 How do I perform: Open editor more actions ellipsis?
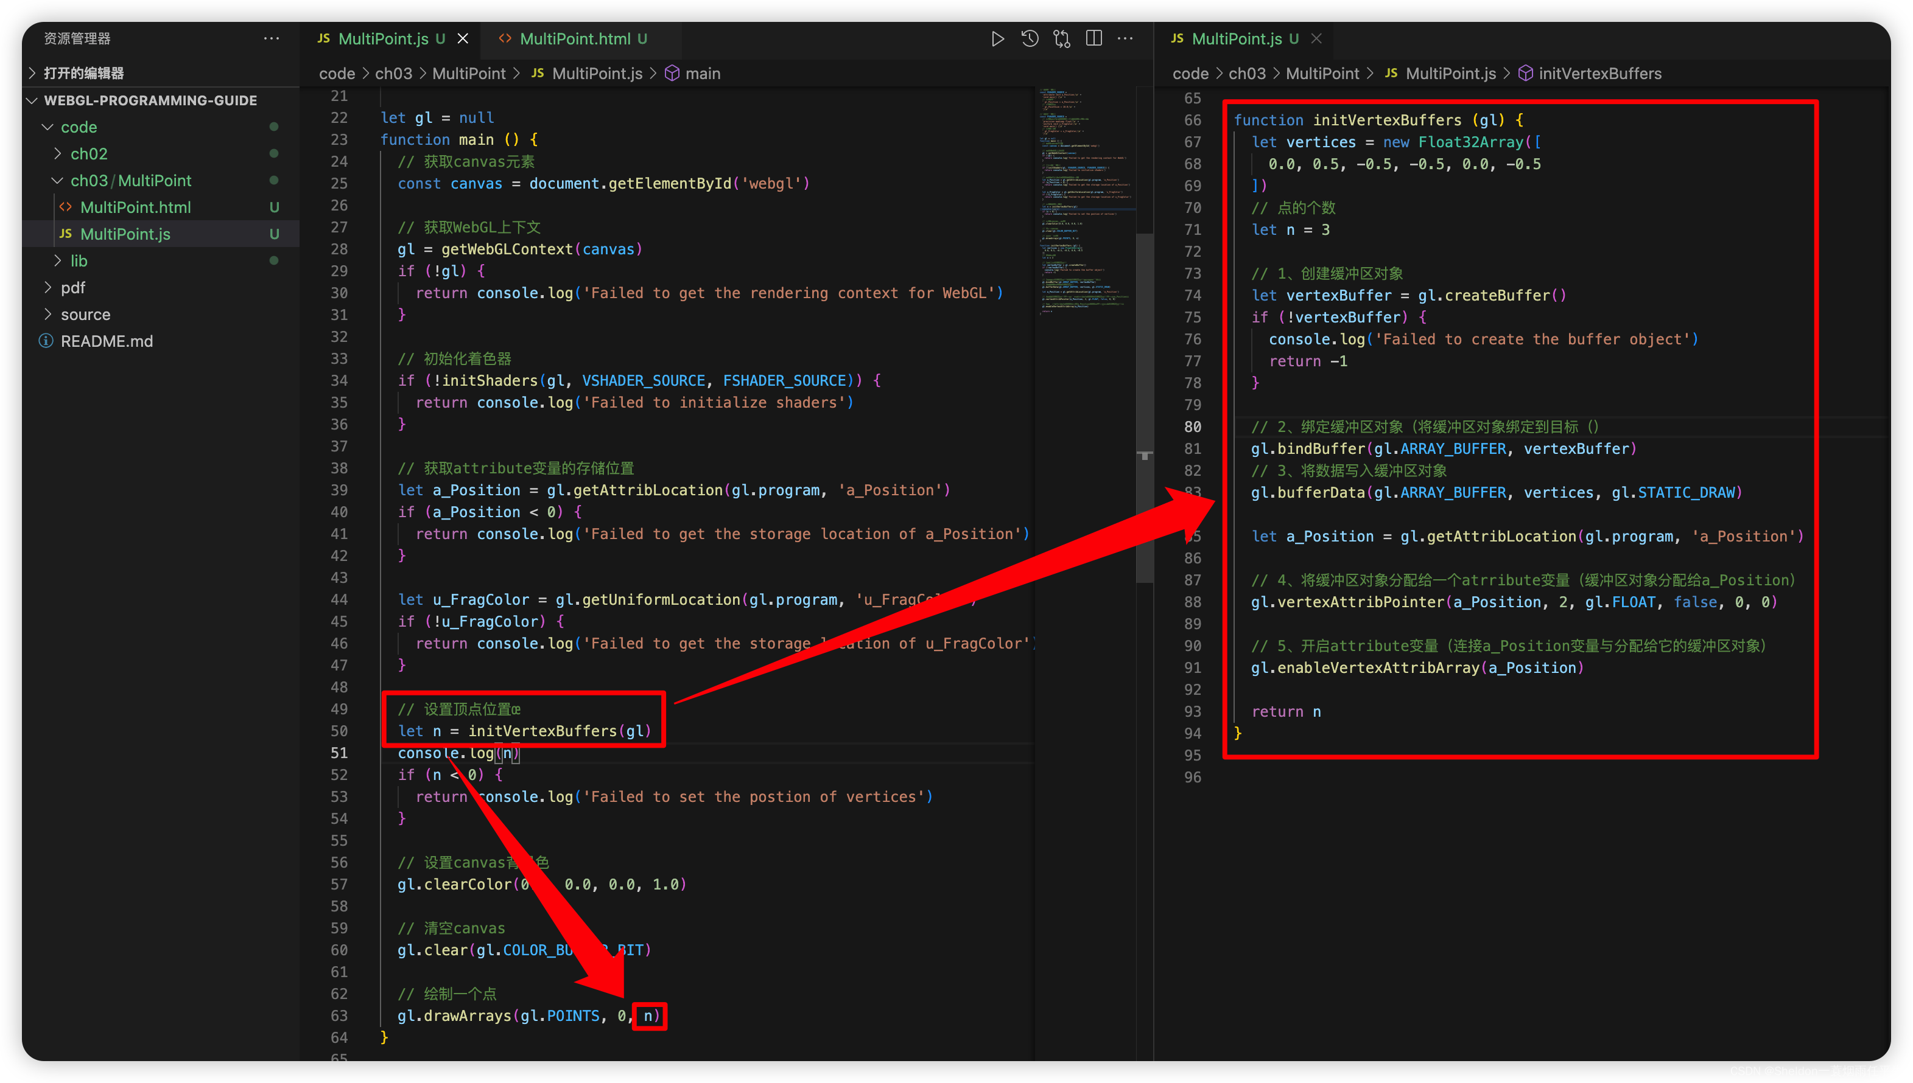[x=1126, y=39]
